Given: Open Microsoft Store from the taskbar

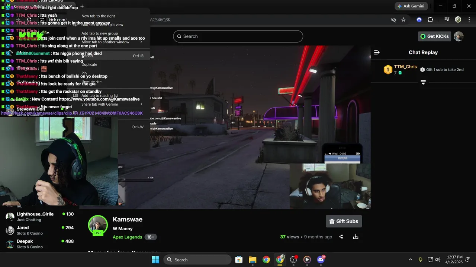Looking at the screenshot, I should (x=239, y=260).
